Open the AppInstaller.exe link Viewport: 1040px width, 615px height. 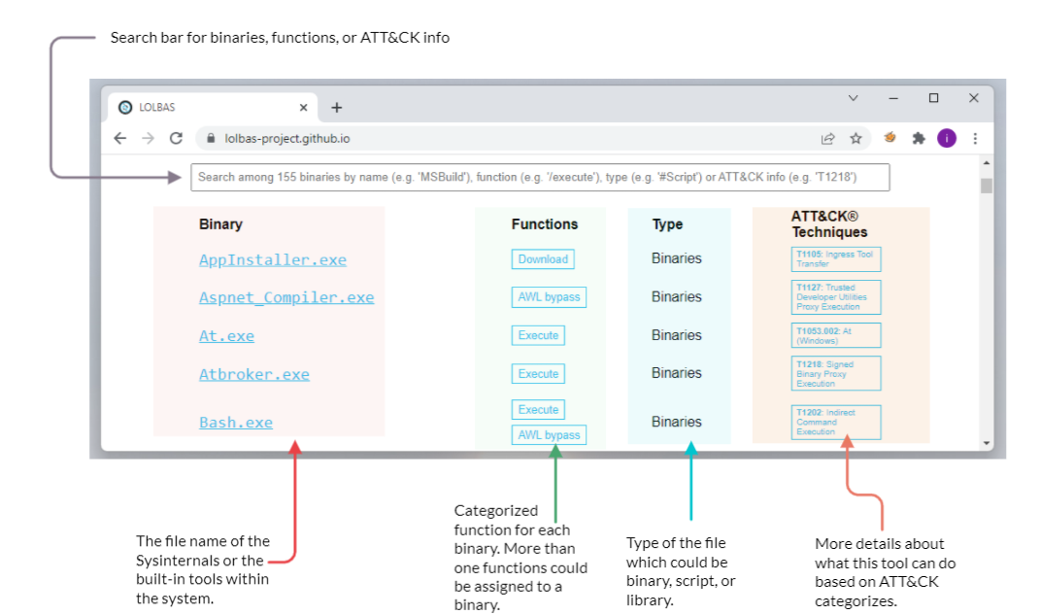click(272, 260)
